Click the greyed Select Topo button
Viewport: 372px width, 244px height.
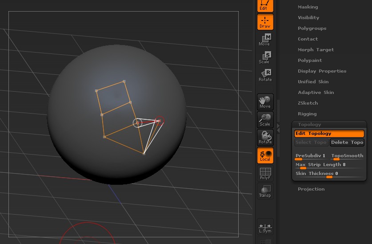pos(311,142)
